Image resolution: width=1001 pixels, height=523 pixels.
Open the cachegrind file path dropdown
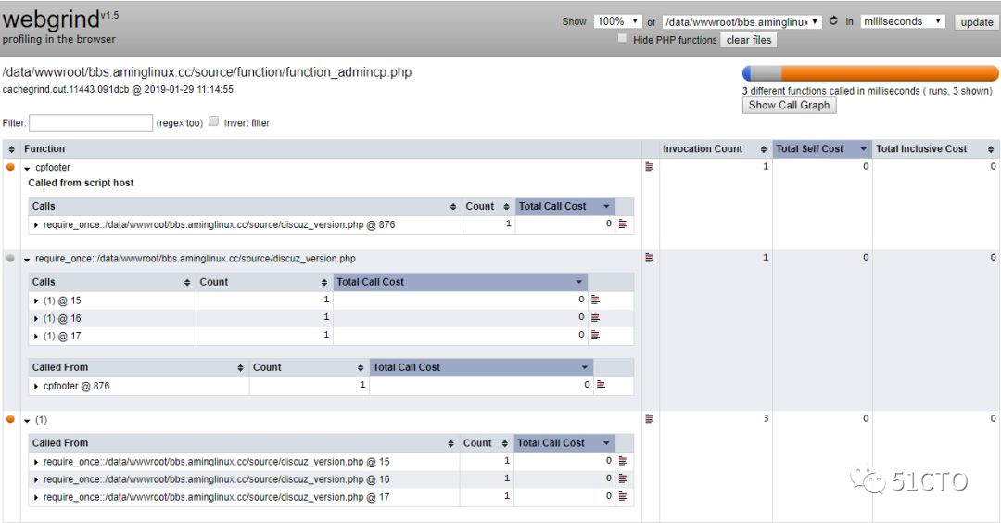click(x=741, y=21)
